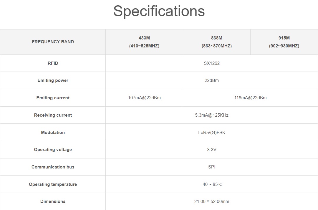This screenshot has width=318, height=210.
Task: Select the Receiving current label
Action: (53, 115)
